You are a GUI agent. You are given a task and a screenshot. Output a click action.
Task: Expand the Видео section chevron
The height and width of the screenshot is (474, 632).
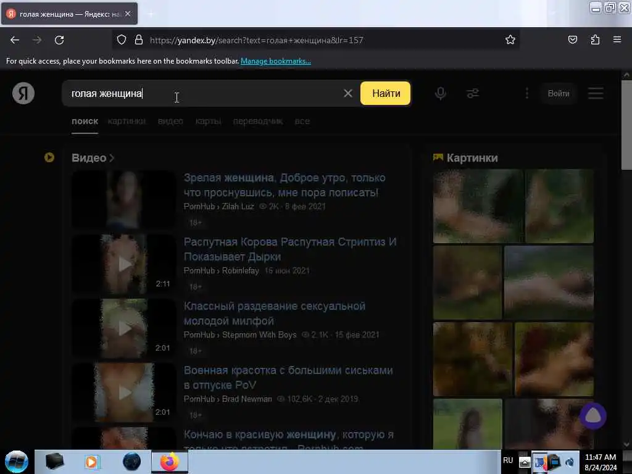pos(112,158)
